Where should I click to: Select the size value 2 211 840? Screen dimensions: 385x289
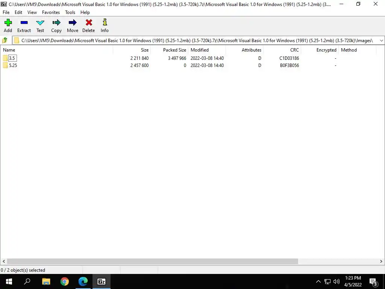click(x=139, y=58)
